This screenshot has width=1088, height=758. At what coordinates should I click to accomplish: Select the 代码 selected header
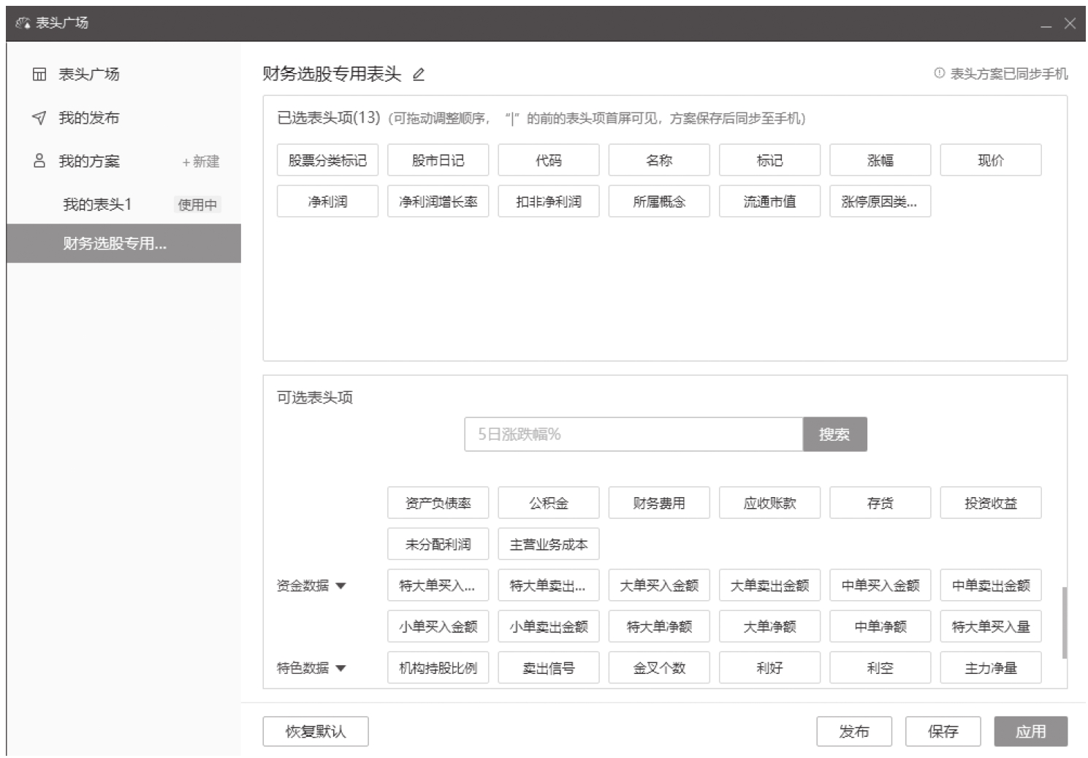click(549, 160)
